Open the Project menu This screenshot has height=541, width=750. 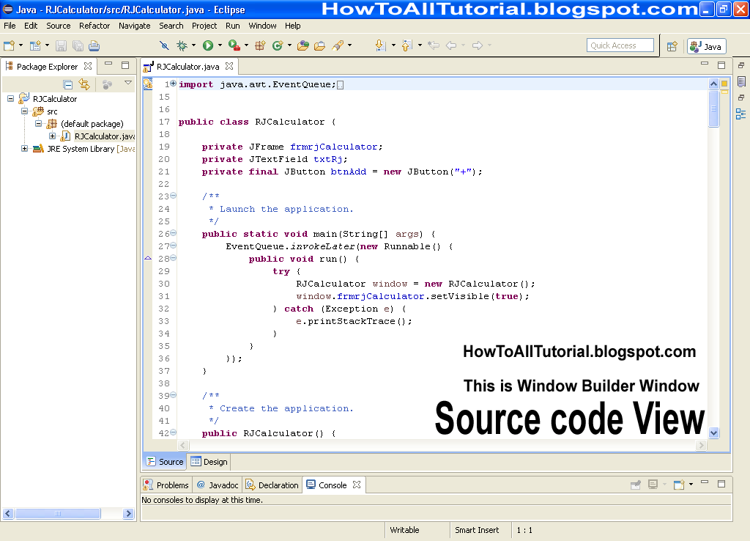click(204, 26)
